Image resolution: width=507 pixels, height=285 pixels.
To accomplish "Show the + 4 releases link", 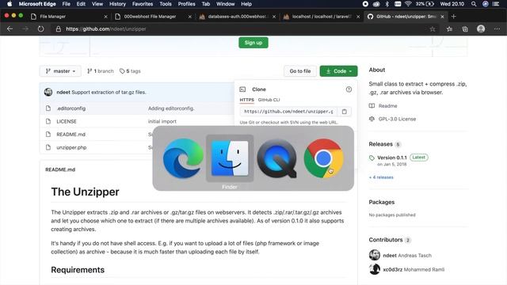I will 381,177.
